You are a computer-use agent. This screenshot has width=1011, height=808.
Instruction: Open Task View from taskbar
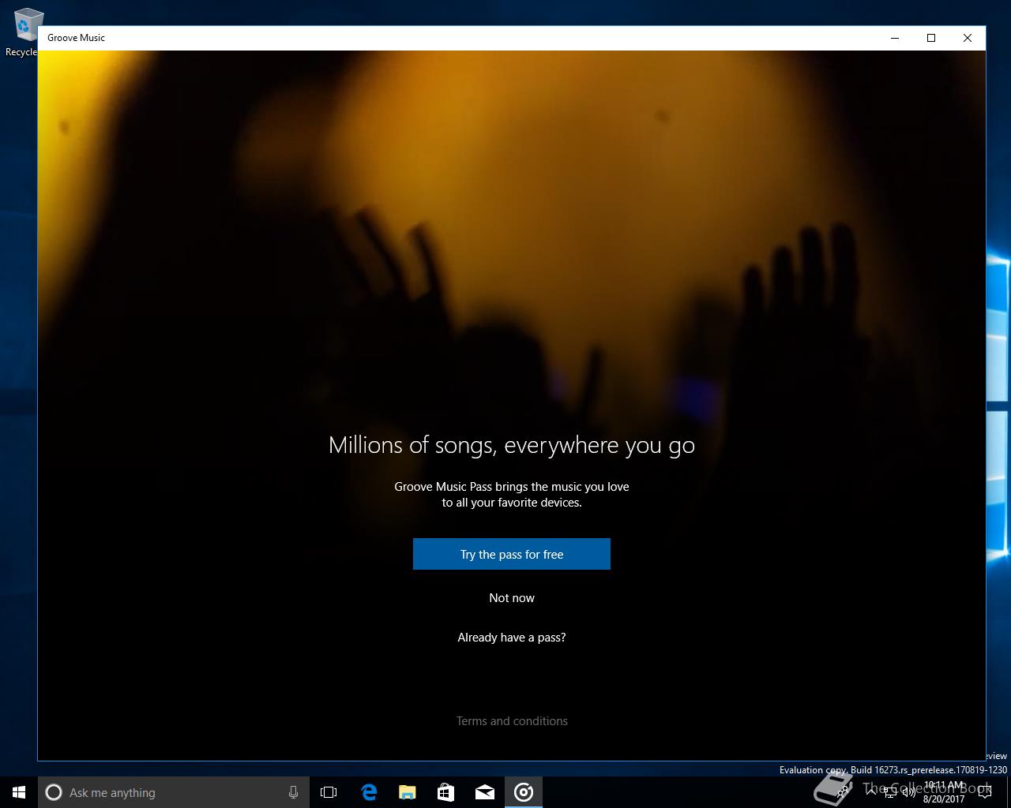coord(329,792)
